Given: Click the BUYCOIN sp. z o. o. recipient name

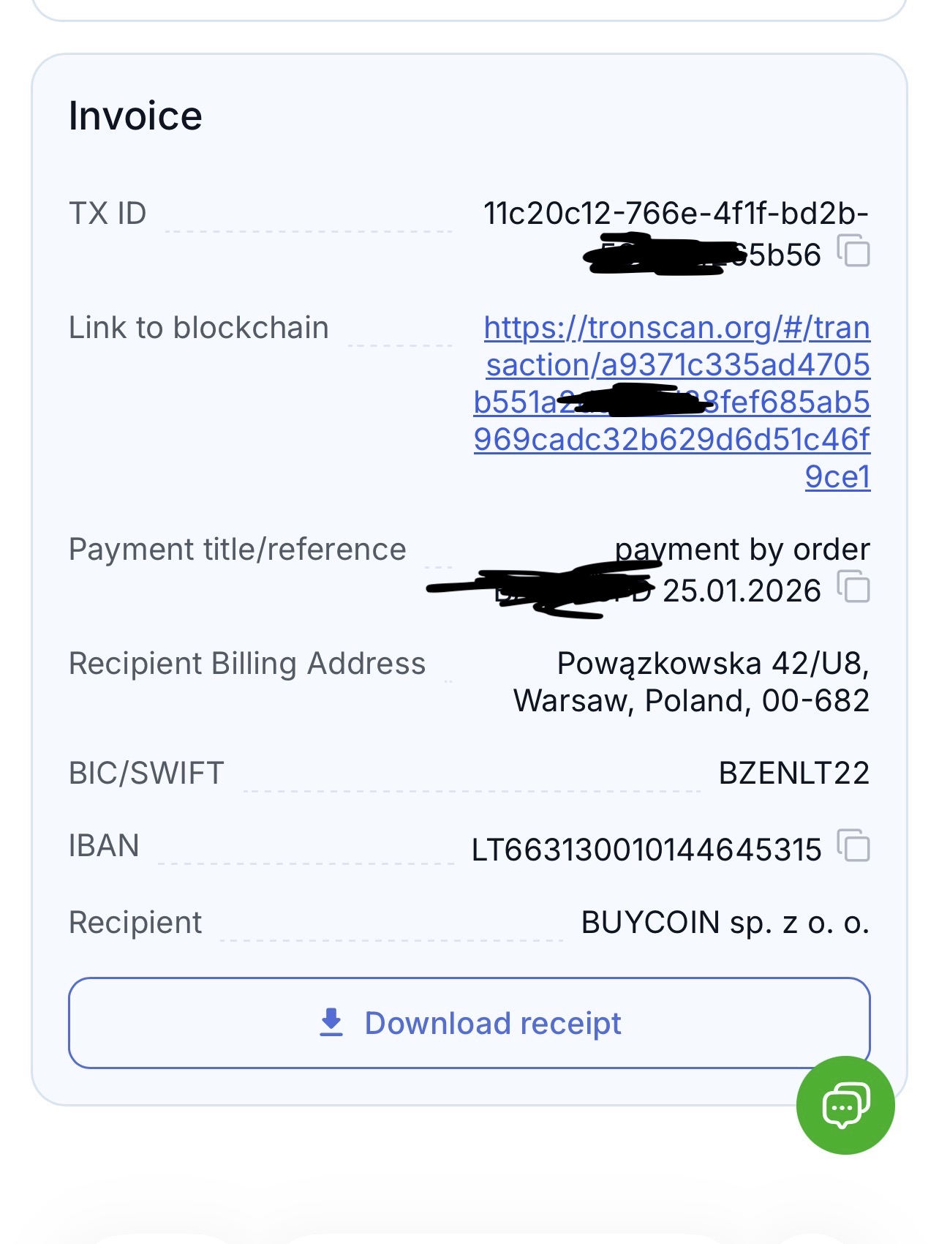Looking at the screenshot, I should [x=725, y=922].
